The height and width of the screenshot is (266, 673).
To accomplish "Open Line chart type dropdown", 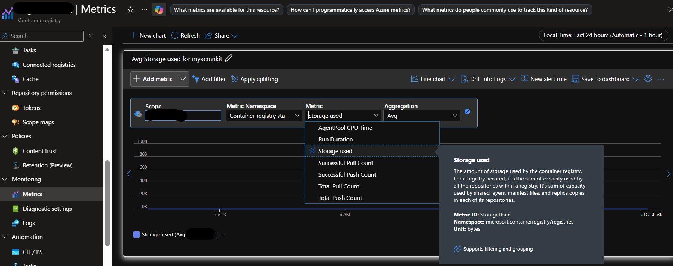I will 433,79.
